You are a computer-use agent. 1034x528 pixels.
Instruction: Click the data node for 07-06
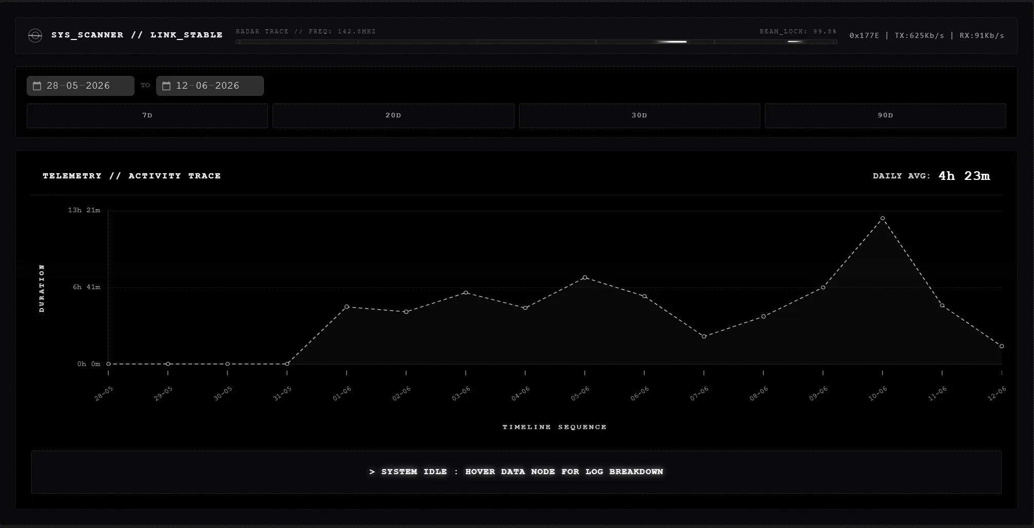click(x=704, y=336)
